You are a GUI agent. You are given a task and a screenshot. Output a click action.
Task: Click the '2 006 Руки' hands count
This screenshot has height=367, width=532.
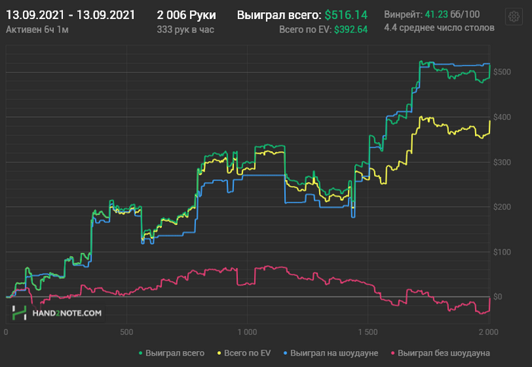pos(186,15)
